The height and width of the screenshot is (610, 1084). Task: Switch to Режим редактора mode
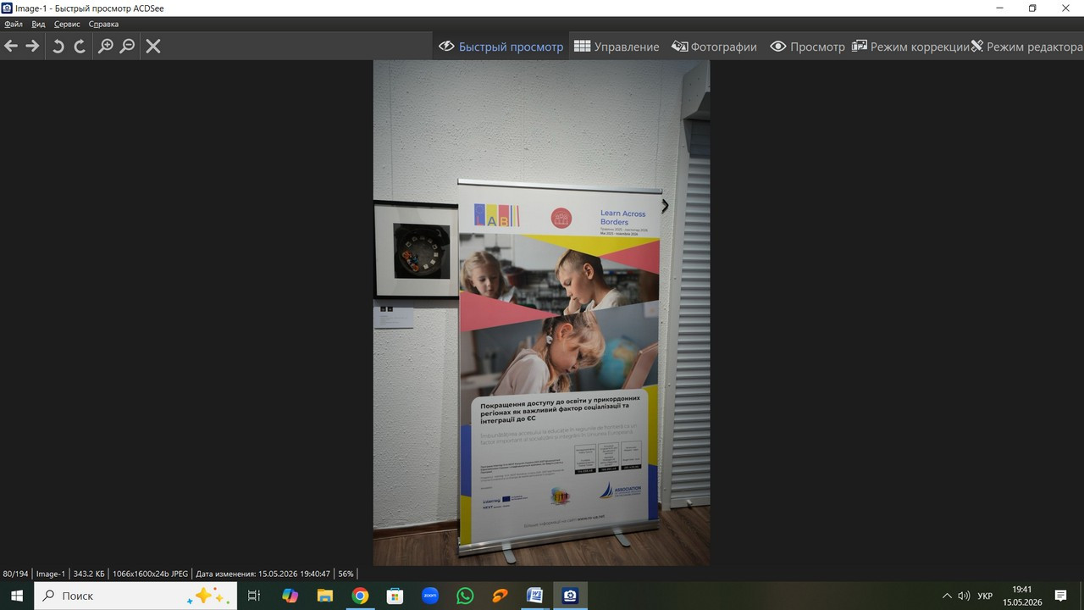pyautogui.click(x=1026, y=47)
